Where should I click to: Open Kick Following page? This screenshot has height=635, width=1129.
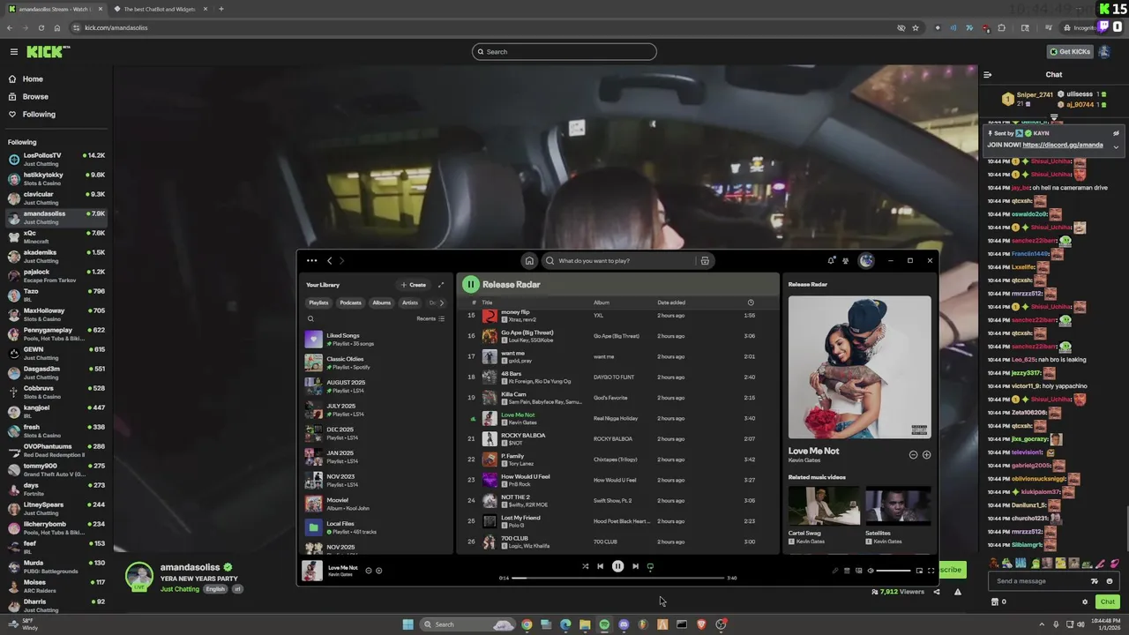coord(32,114)
